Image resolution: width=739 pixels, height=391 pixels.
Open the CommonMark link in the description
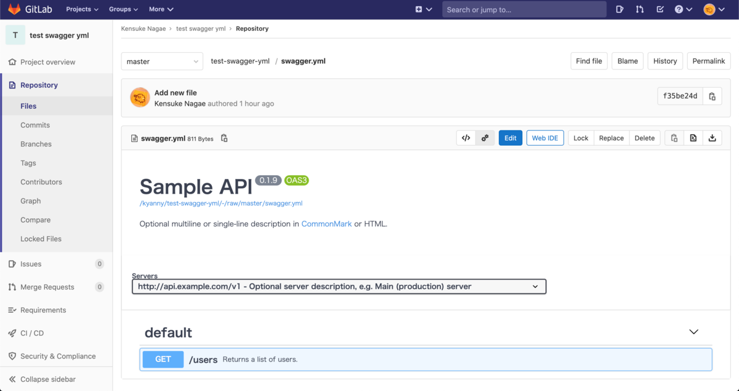click(x=326, y=224)
